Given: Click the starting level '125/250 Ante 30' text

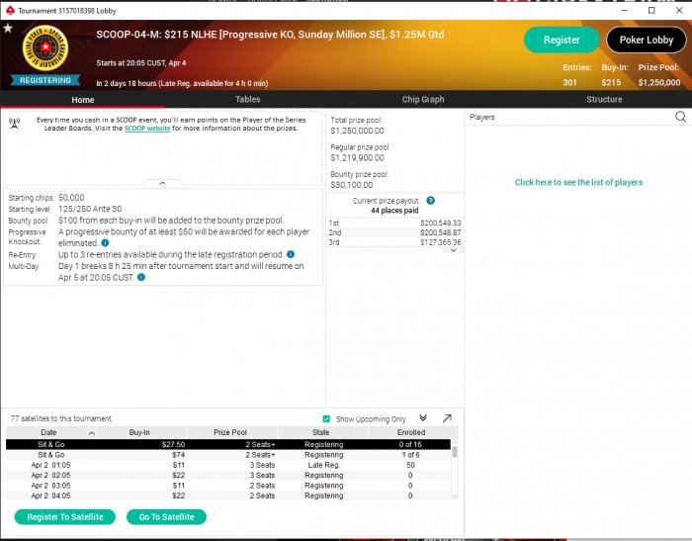Looking at the screenshot, I should coord(90,209).
